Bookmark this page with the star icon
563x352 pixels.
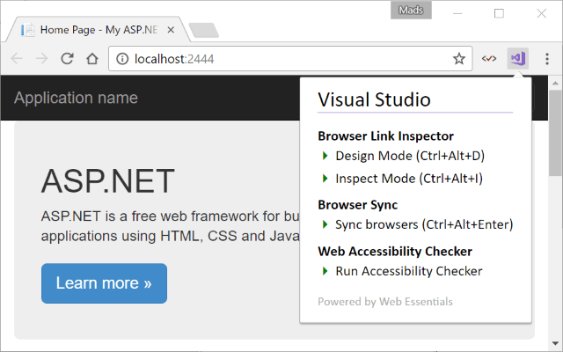pyautogui.click(x=459, y=59)
